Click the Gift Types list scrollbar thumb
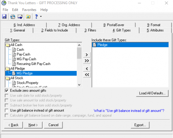173x138 pixels. (x=79, y=53)
